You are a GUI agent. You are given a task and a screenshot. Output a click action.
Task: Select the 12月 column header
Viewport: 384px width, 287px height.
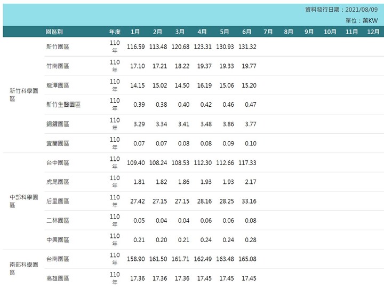(x=373, y=32)
